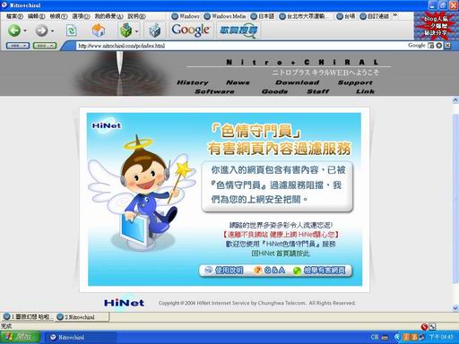Open the 檔案(F) File menu
459x344 pixels.
point(14,16)
